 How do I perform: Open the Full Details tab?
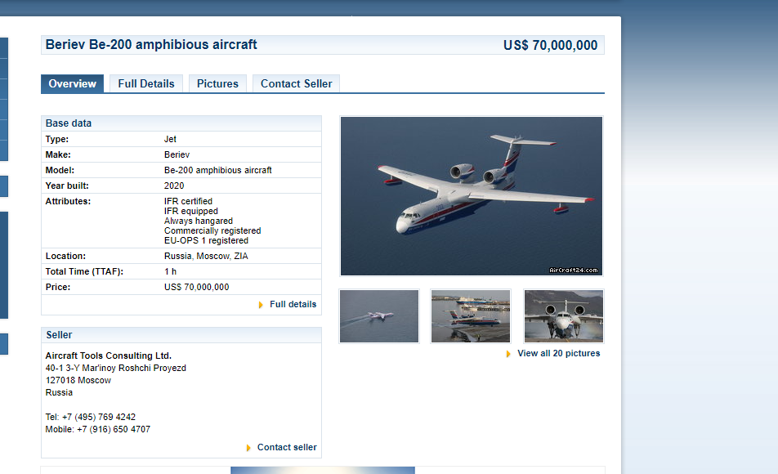pyautogui.click(x=146, y=83)
